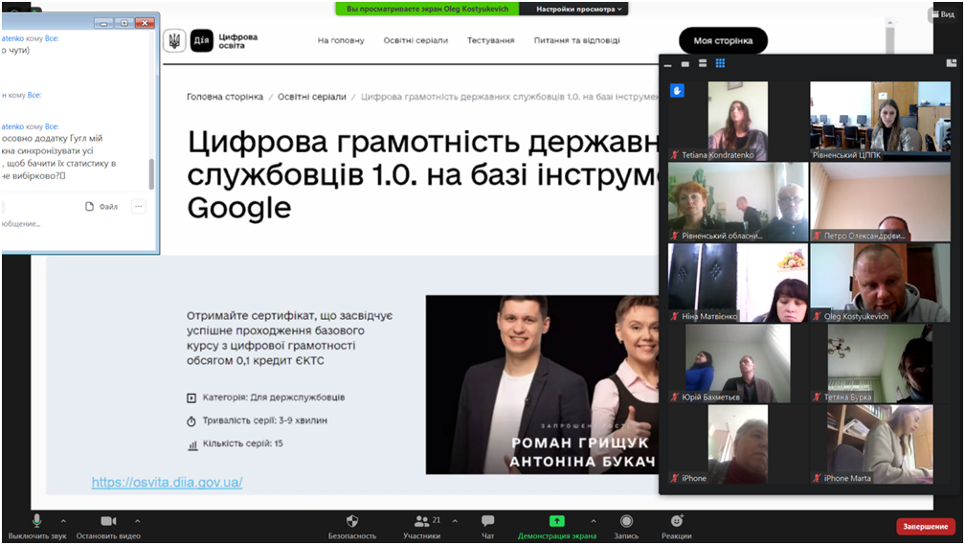Open the Тестування menu item
965x545 pixels.
[x=490, y=40]
